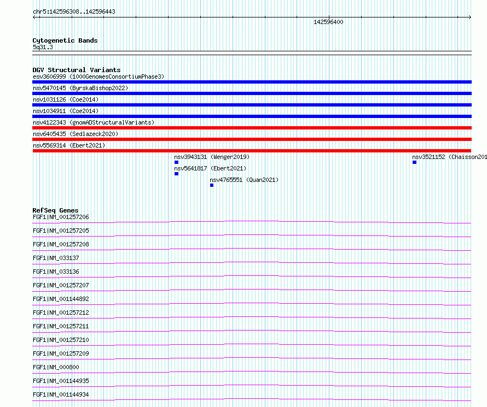The width and height of the screenshot is (487, 407).
Task: Click the right arrow of the ruler
Action: pyautogui.click(x=470, y=17)
